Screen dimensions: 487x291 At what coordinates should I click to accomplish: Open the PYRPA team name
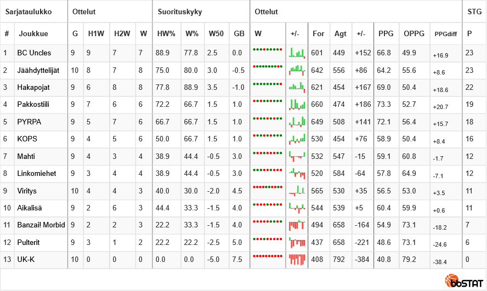pos(29,122)
